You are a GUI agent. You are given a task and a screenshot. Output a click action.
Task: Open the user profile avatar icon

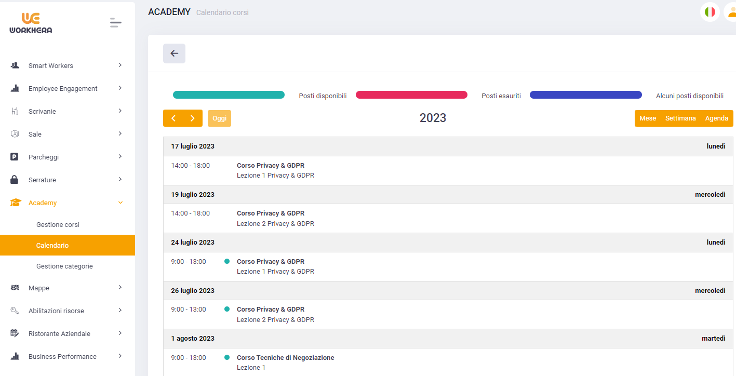pos(731,12)
